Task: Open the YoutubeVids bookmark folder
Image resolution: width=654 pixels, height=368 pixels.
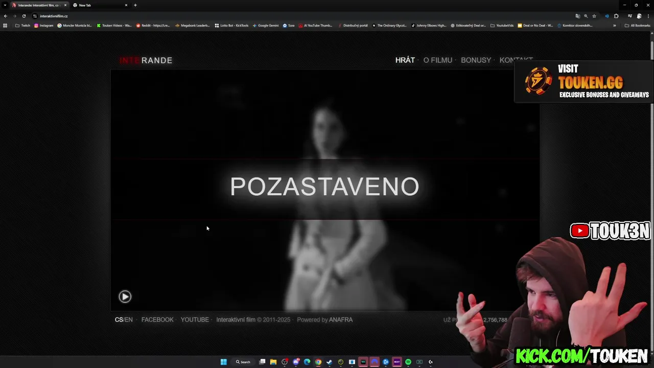Action: [x=502, y=25]
